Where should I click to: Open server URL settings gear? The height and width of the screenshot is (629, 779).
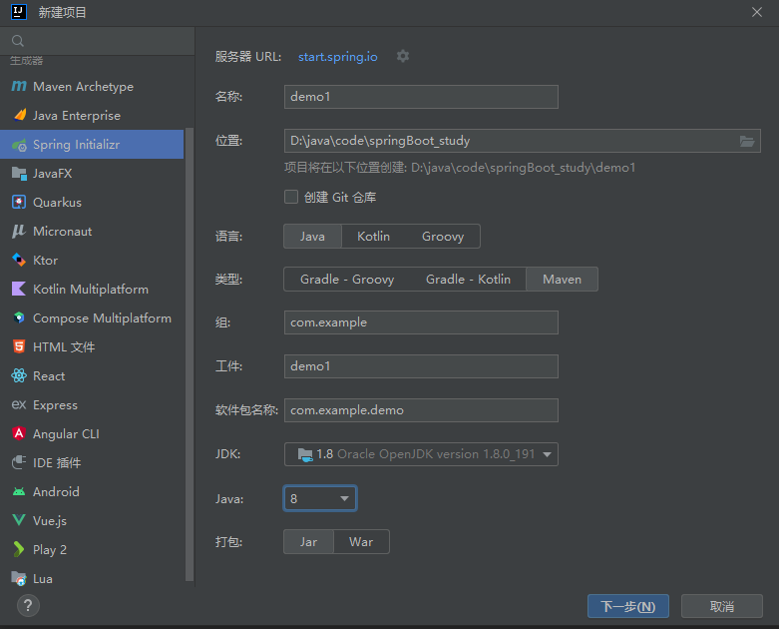pyautogui.click(x=403, y=57)
